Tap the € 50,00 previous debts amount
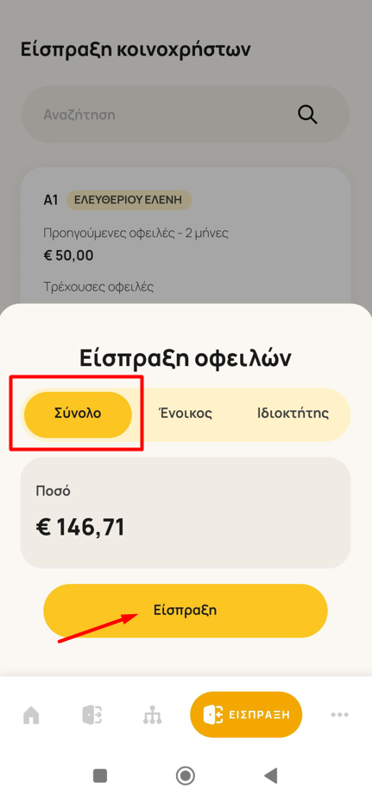372x795 pixels. click(x=68, y=255)
